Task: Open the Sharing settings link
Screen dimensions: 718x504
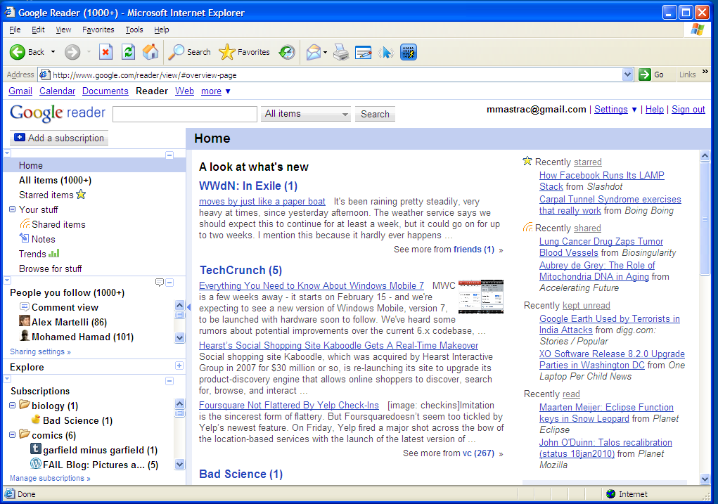Action: click(40, 351)
